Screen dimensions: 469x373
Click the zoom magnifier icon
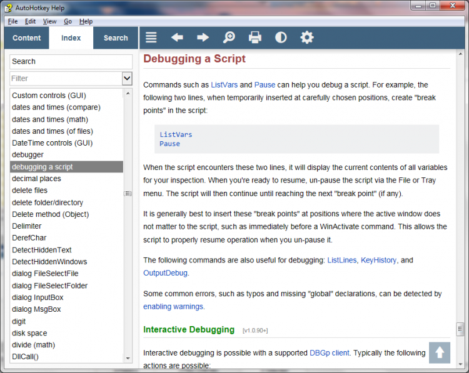pos(229,37)
